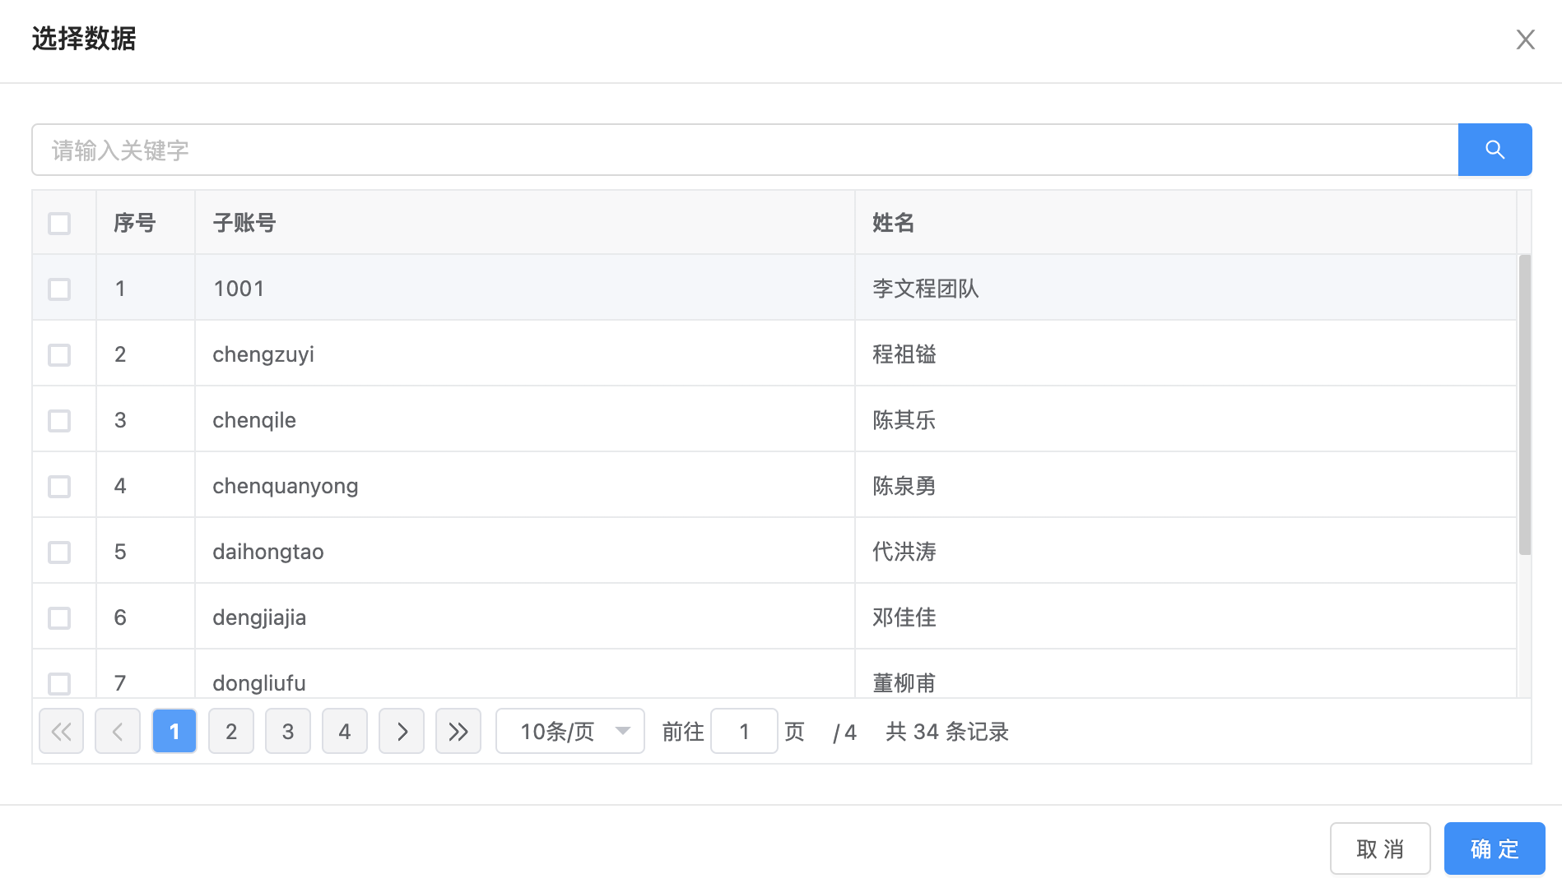Click the 取消 cancel button
The image size is (1562, 883).
coord(1379,848)
